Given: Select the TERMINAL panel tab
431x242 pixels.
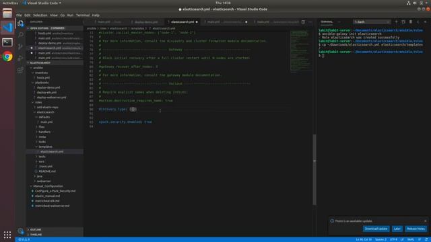Looking at the screenshot, I should pos(327,22).
